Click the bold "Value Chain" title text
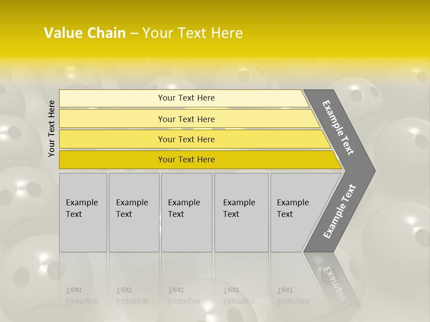This screenshot has width=430, height=322. (x=85, y=33)
